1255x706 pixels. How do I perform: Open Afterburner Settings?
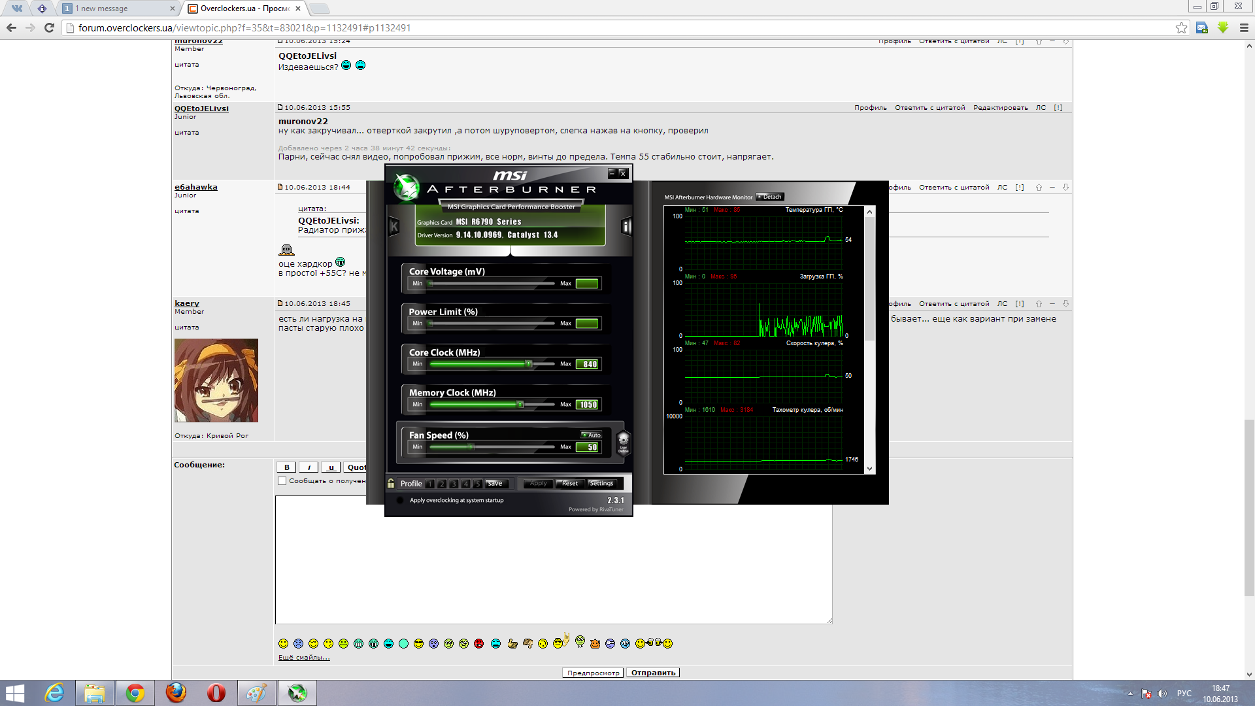601,484
